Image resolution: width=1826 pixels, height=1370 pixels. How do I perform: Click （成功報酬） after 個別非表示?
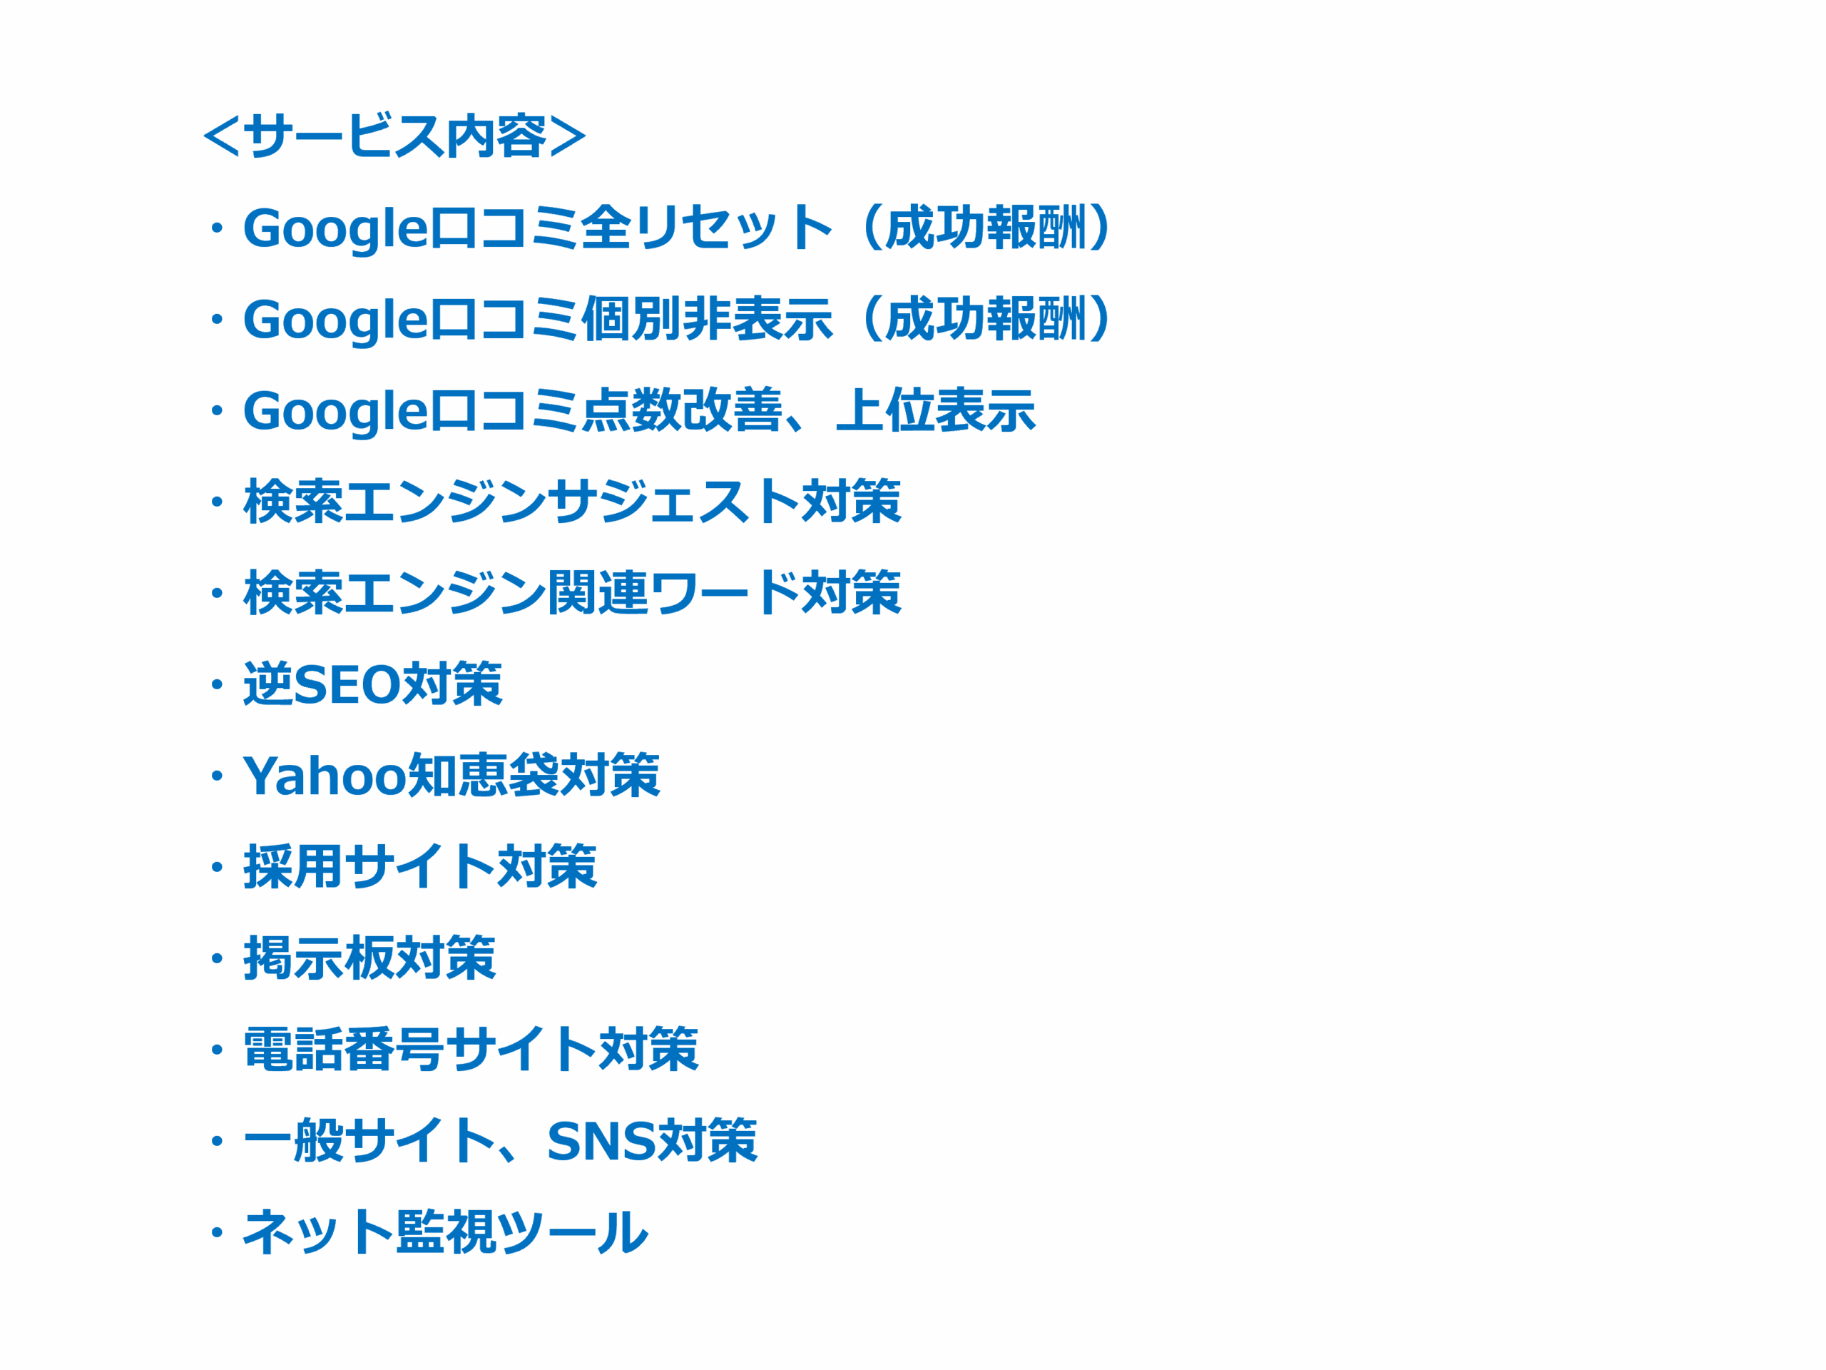[x=986, y=319]
